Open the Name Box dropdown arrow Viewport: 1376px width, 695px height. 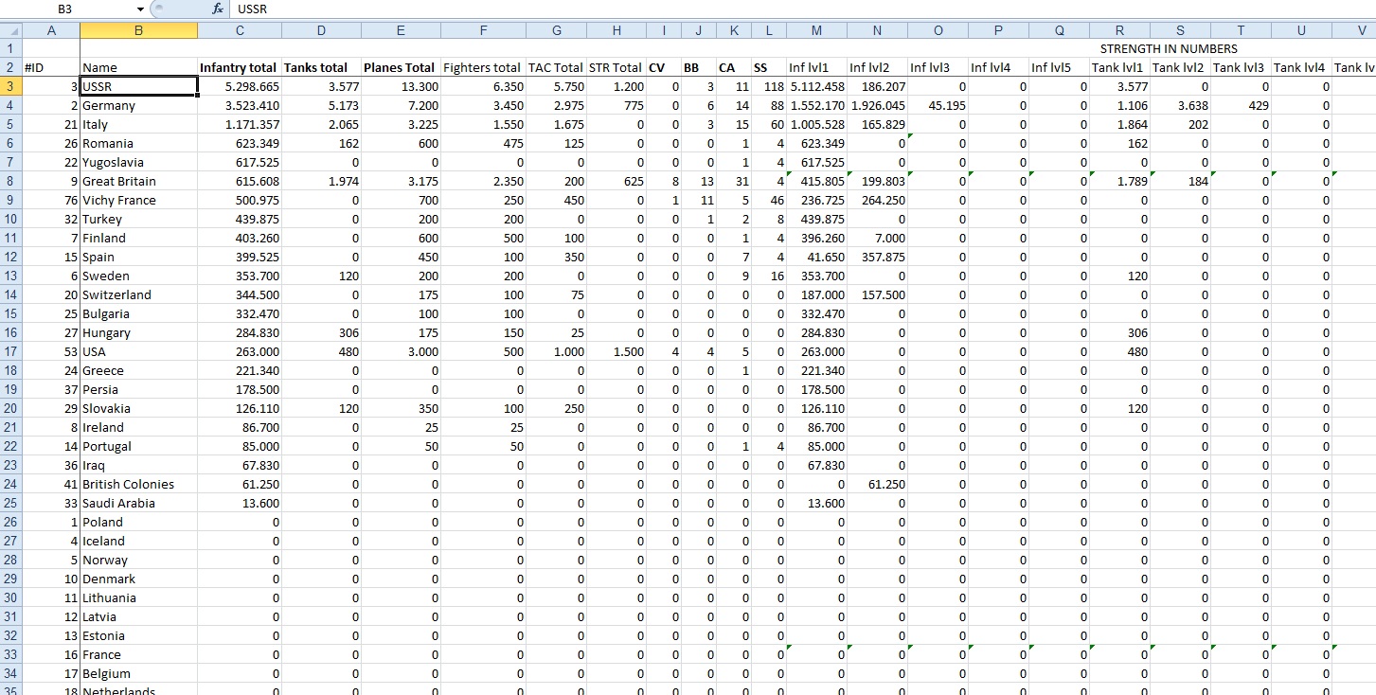(140, 9)
